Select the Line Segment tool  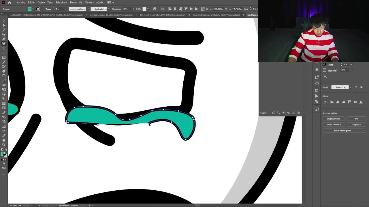[4, 53]
